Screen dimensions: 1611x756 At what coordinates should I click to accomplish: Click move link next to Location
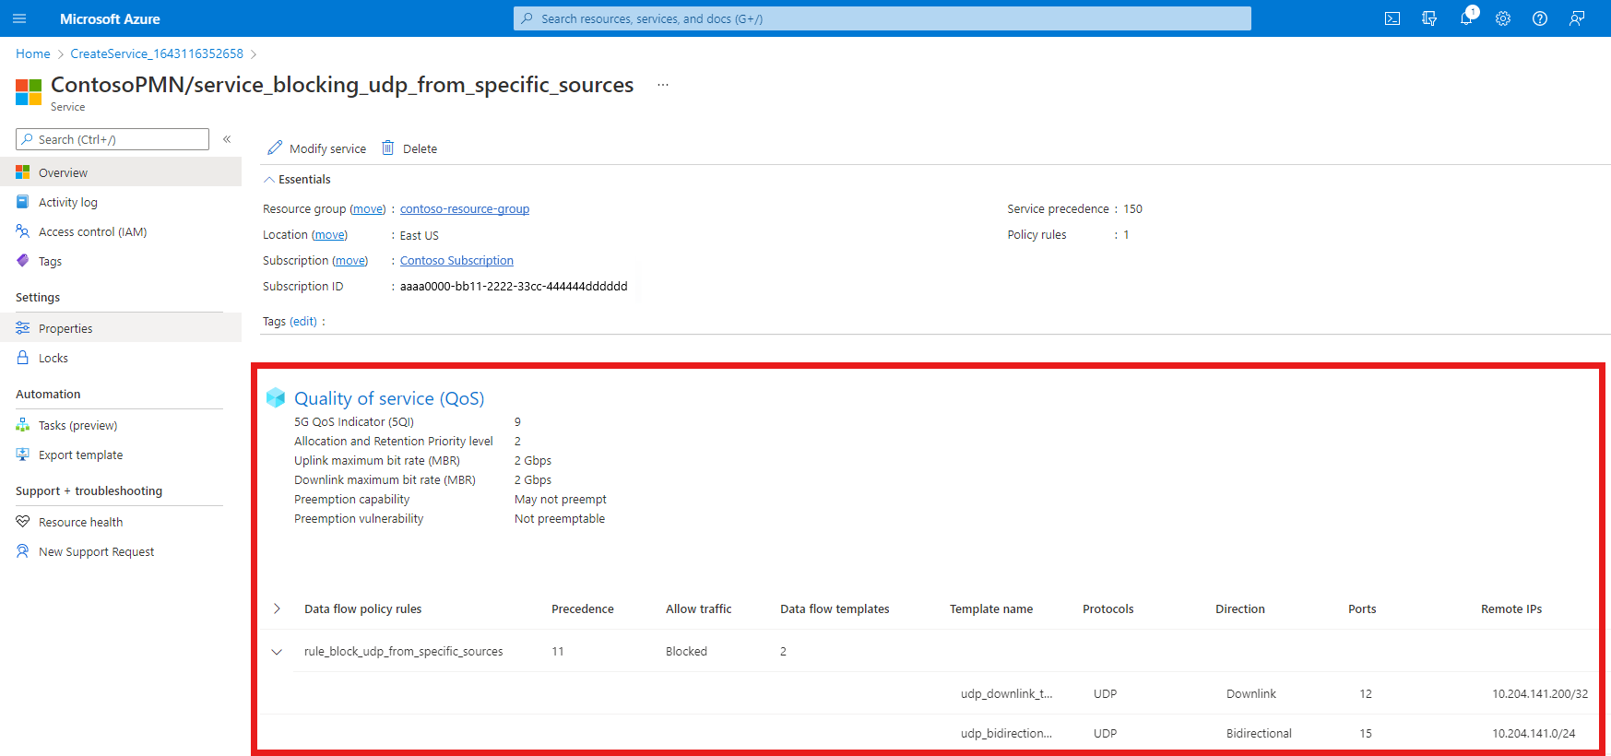click(329, 235)
